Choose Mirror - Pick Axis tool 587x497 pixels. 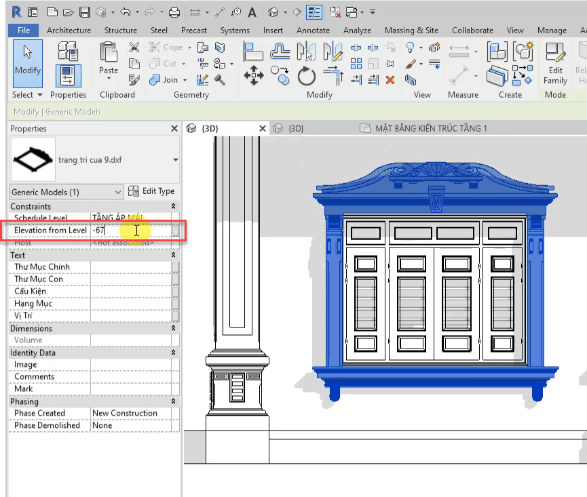(x=306, y=52)
